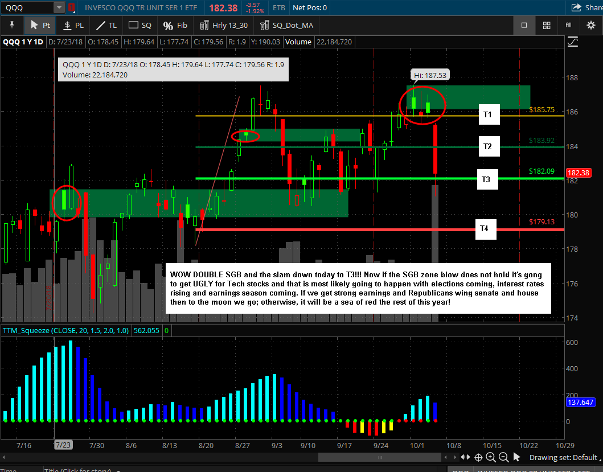Screen dimensions: 603x472
Task: Click the 137.647 squeeze value axis tag
Action: click(x=581, y=403)
